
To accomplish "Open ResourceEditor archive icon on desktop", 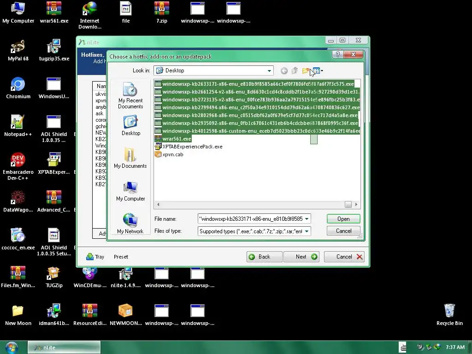I will click(90, 315).
